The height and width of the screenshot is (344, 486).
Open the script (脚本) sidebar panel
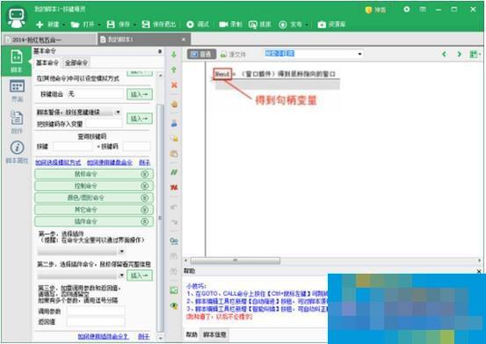[x=17, y=62]
